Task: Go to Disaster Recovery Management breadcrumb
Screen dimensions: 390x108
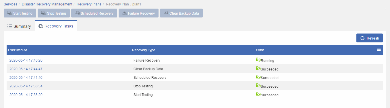Action: click(x=47, y=4)
